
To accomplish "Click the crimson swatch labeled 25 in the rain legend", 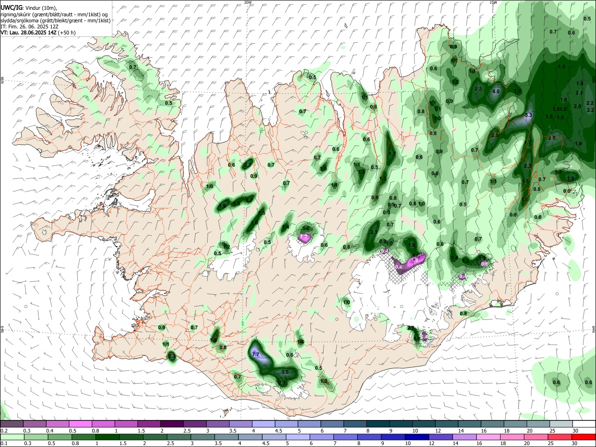I will point(560,437).
